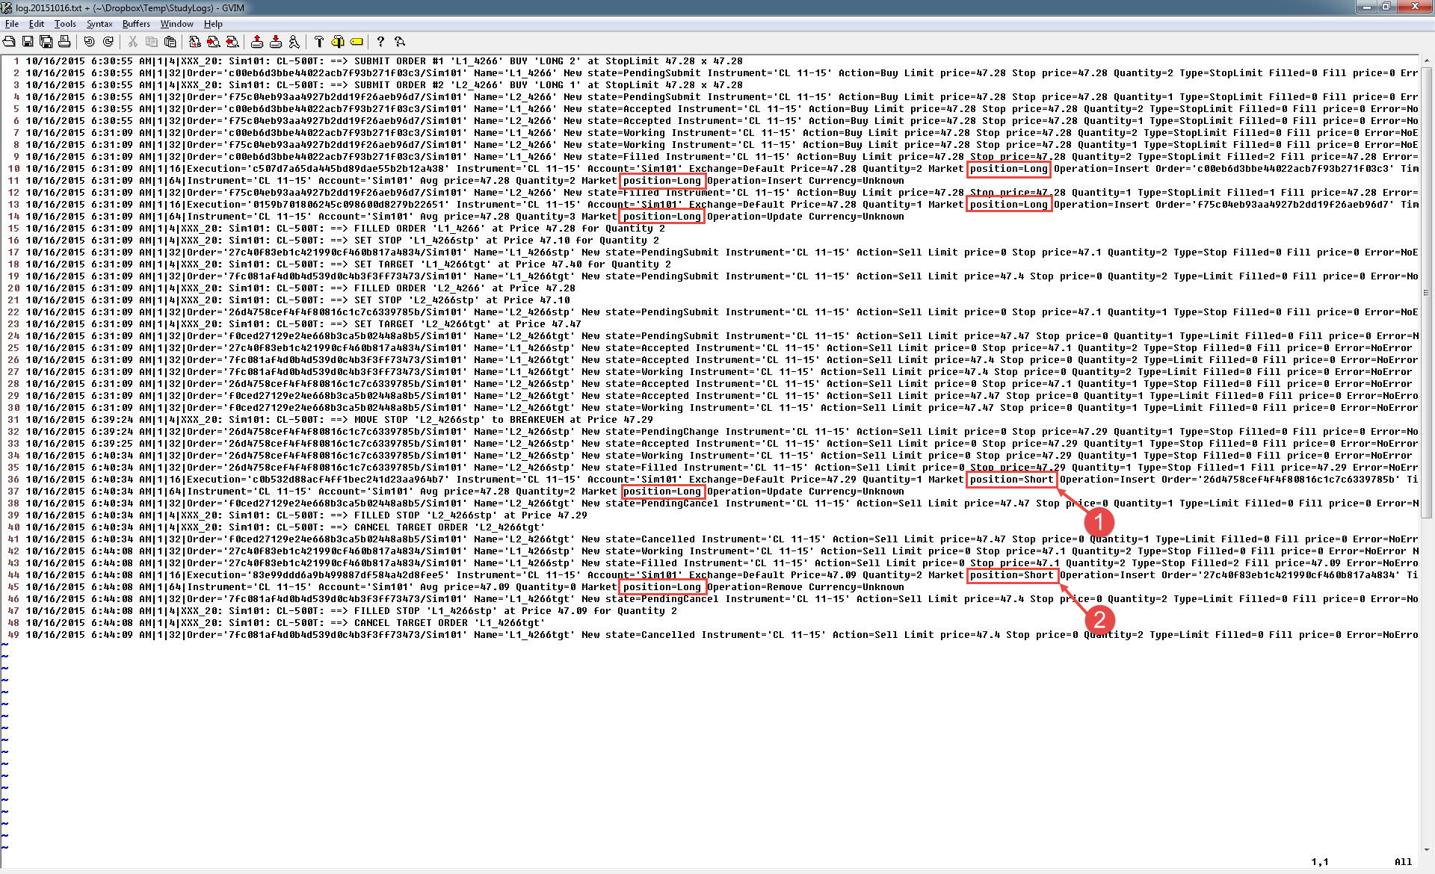Click the Paste clipboard icon
Image resolution: width=1435 pixels, height=874 pixels.
click(x=170, y=42)
